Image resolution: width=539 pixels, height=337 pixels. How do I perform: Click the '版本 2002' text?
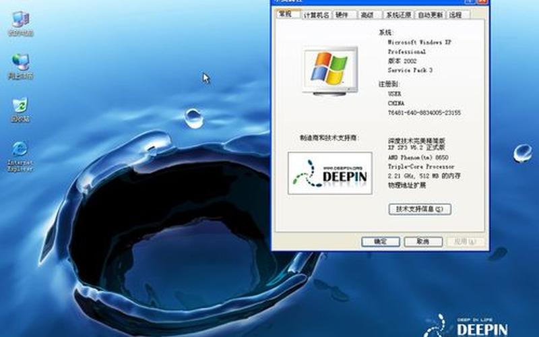click(x=402, y=61)
